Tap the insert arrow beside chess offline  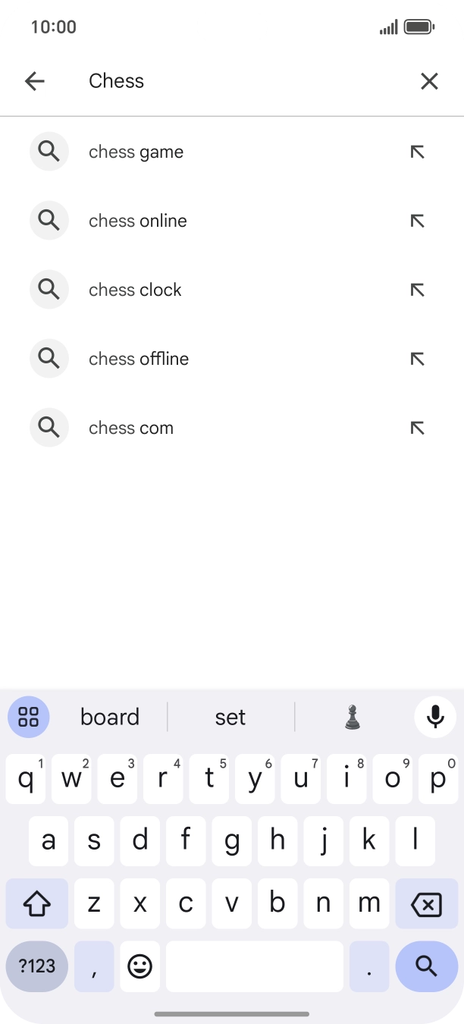[416, 358]
